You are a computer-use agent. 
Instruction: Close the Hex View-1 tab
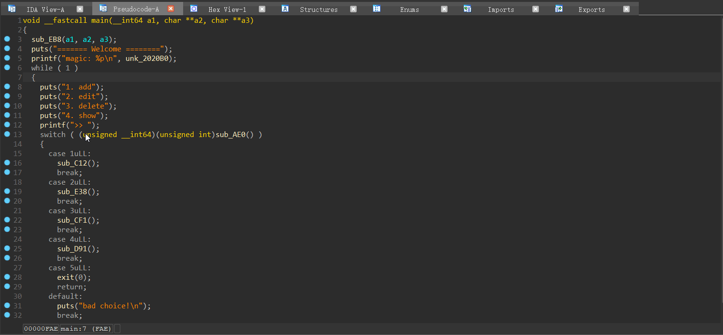(262, 9)
